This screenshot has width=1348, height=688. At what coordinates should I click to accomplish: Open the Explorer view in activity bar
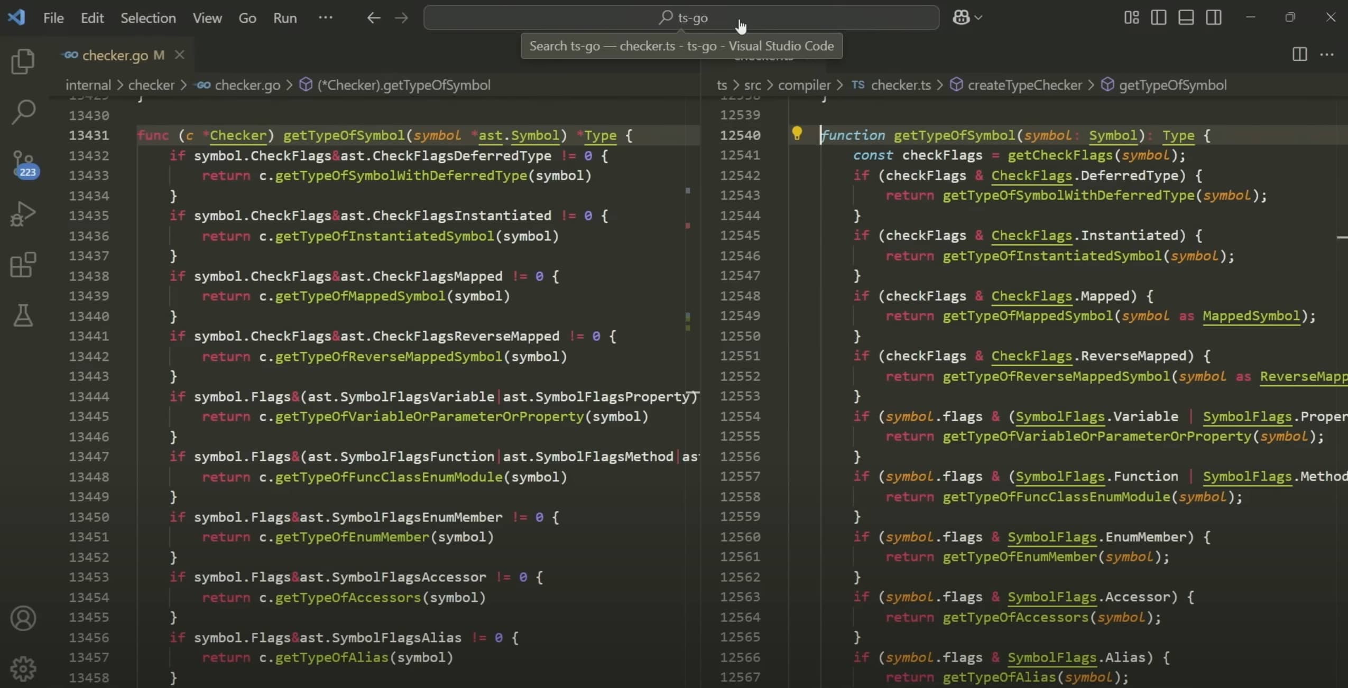tap(23, 61)
